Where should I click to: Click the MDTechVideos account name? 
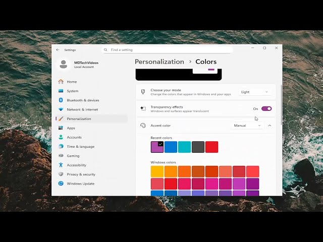(x=86, y=63)
